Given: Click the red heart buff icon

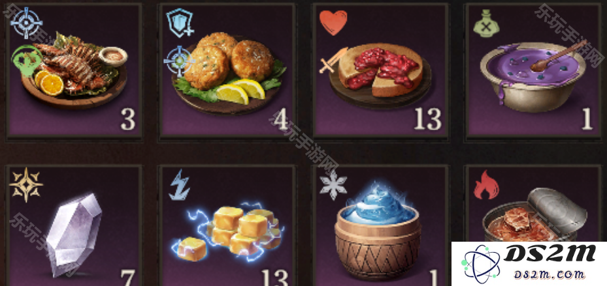Looking at the screenshot, I should click(333, 23).
